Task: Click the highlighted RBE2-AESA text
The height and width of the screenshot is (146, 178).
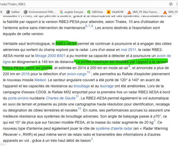Action: coord(66,44)
